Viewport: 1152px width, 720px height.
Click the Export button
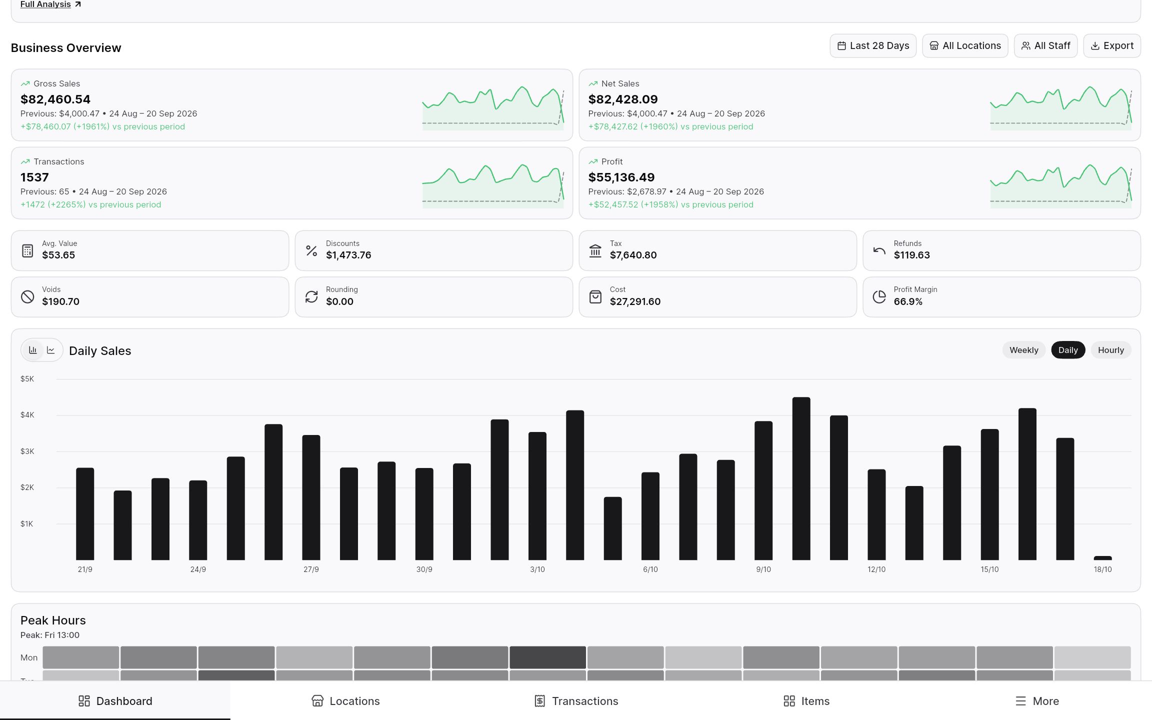[1112, 46]
